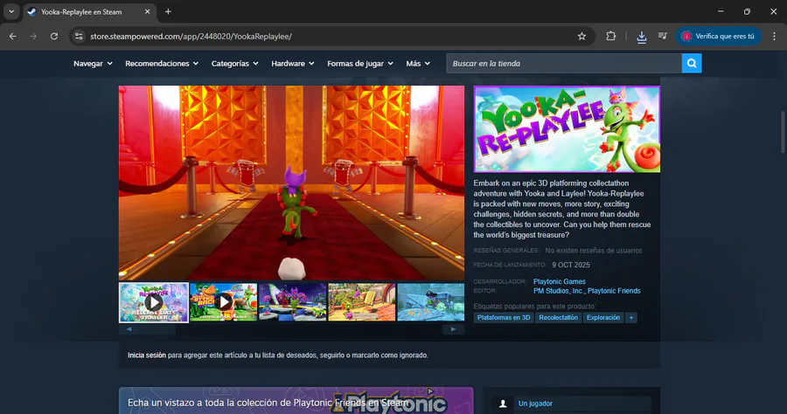This screenshot has height=414, width=787.
Task: Select the fourth screenshot thumbnail
Action: tap(362, 302)
